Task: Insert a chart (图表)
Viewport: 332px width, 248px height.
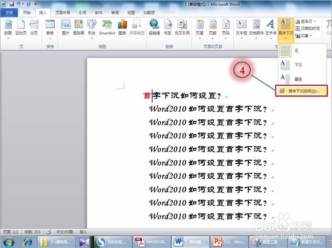Action: pos(122,27)
